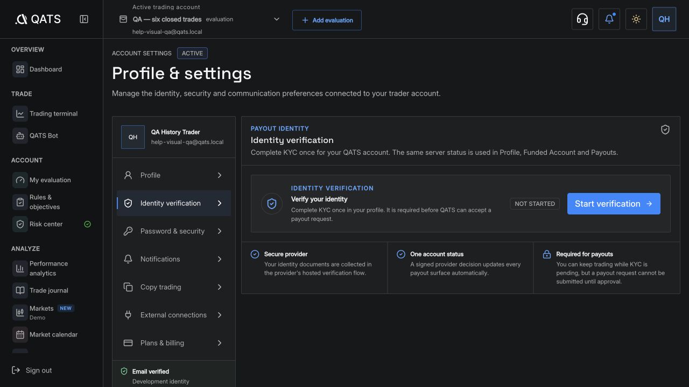Collapse the sidebar with the panel icon
The width and height of the screenshot is (689, 387).
click(84, 19)
